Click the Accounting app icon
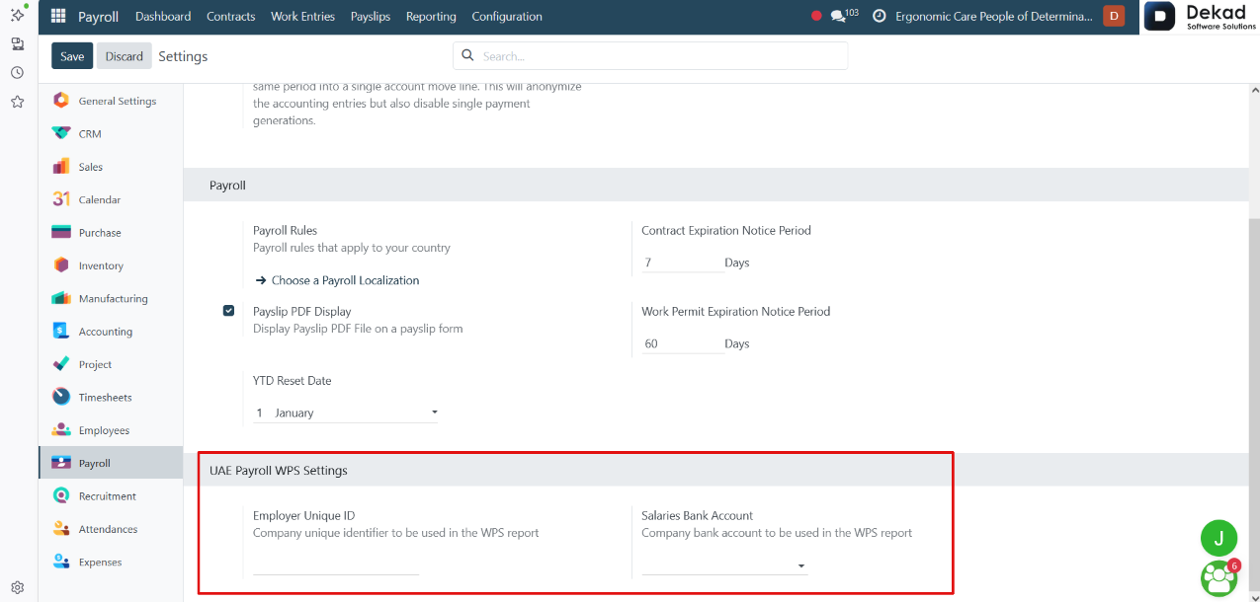Screen dimensions: 1260x602 tap(61, 332)
